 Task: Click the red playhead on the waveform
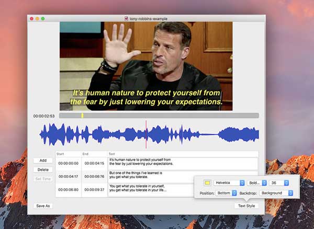(x=146, y=134)
